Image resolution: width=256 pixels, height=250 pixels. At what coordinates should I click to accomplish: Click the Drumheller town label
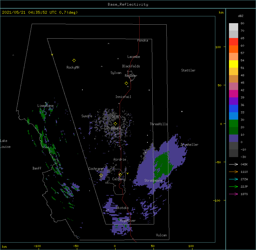pos(189,145)
